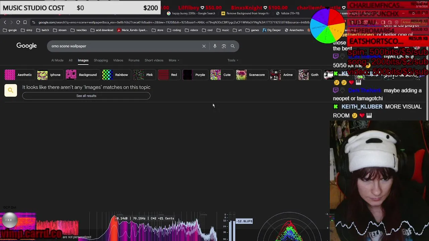Viewport: 429px width, 241px height.
Task: Clear the search box with the X
Action: [x=204, y=46]
